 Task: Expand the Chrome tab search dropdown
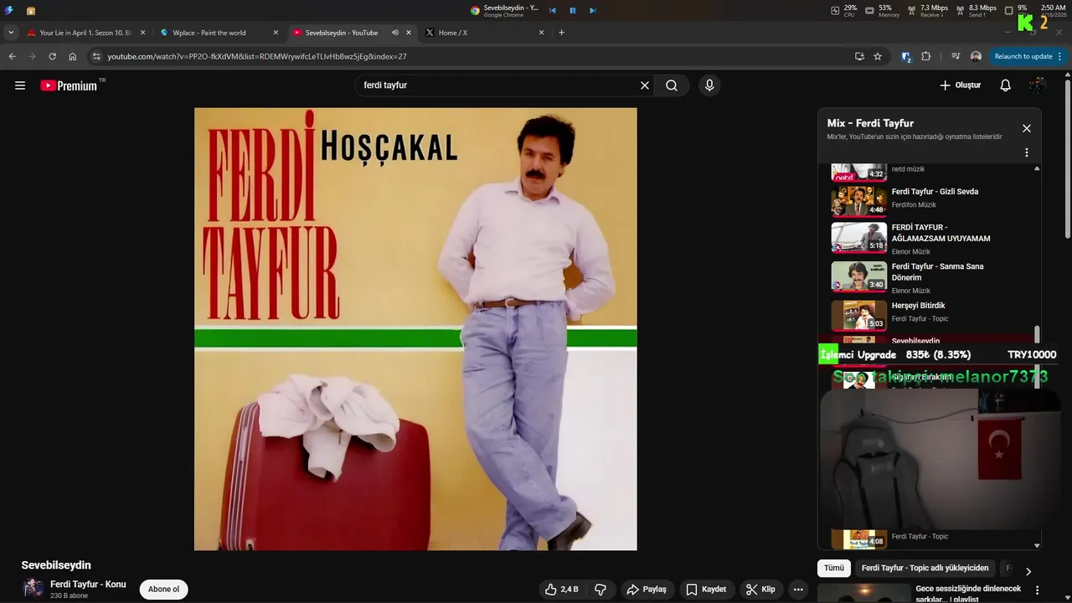(x=11, y=33)
